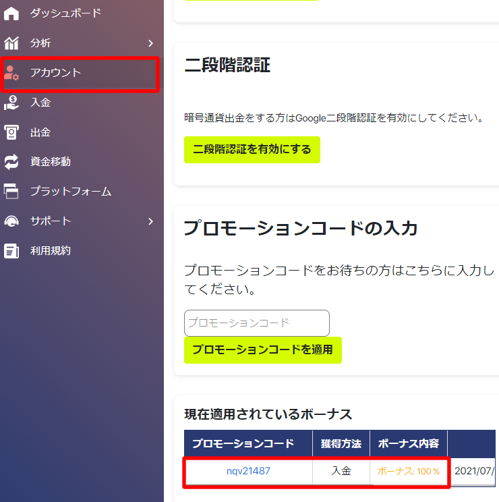Click the platform windows icon
The width and height of the screenshot is (499, 502).
point(11,191)
